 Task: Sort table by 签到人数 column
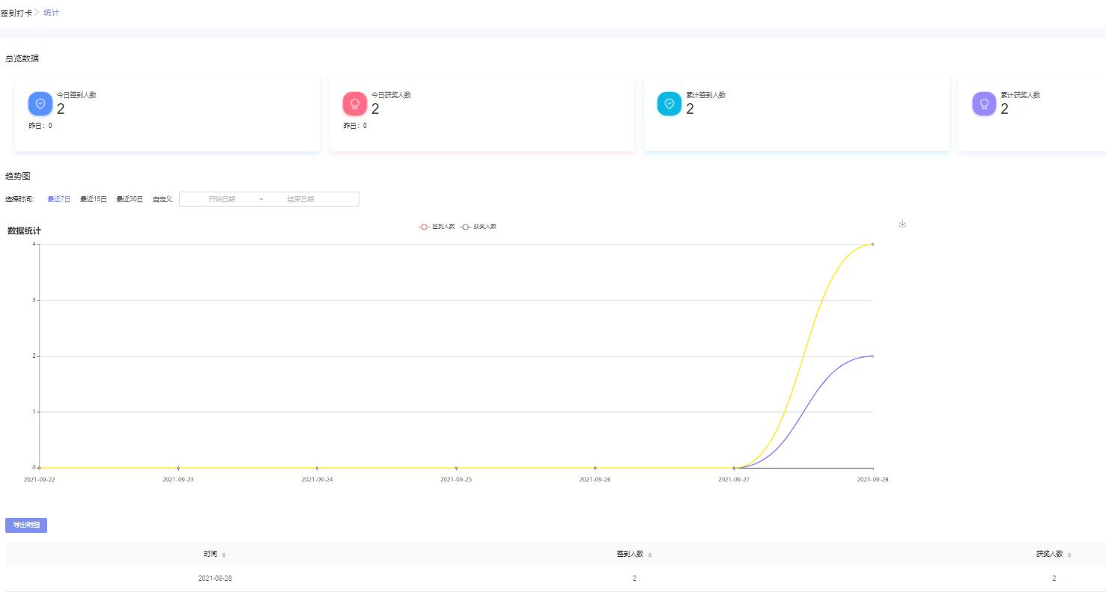650,555
